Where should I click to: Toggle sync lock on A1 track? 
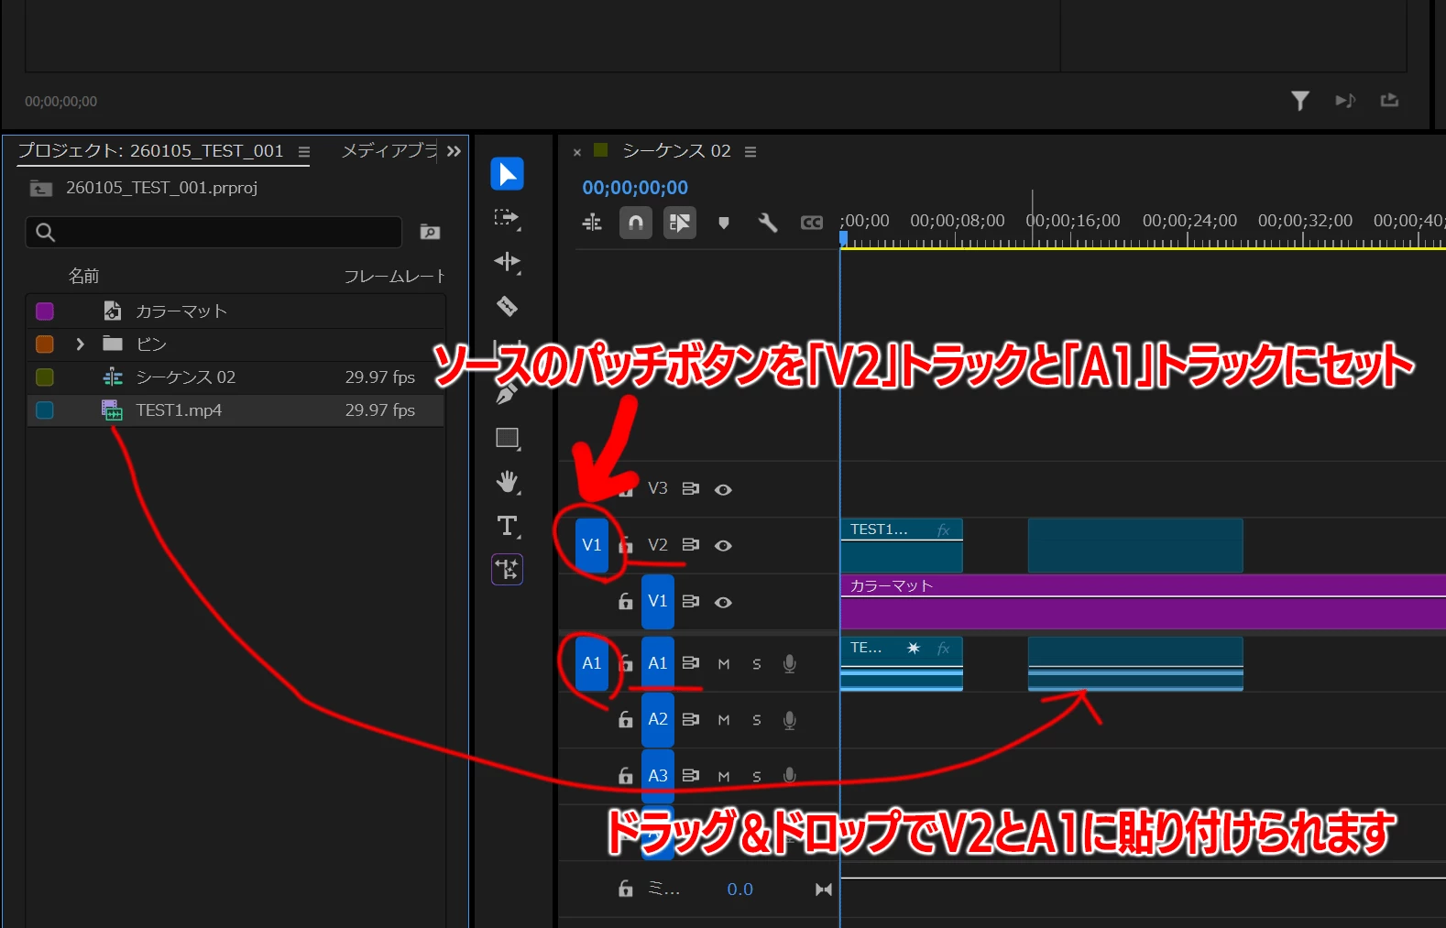691,663
